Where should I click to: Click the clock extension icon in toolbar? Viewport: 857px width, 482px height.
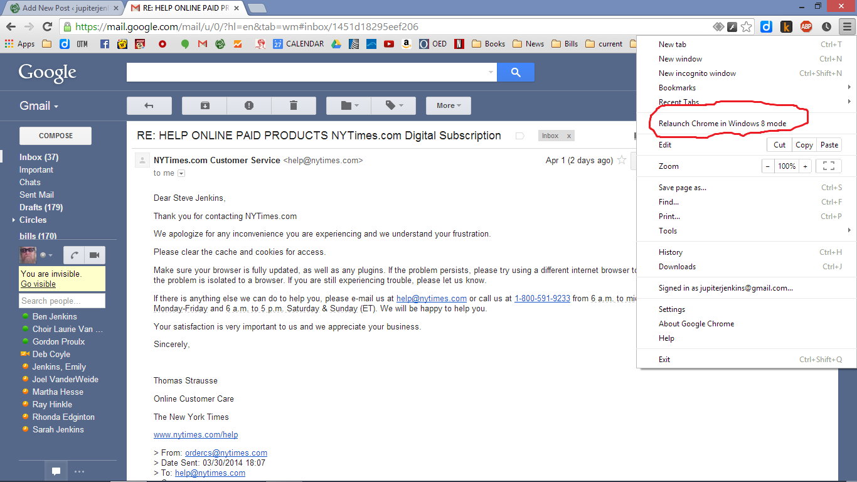[826, 26]
